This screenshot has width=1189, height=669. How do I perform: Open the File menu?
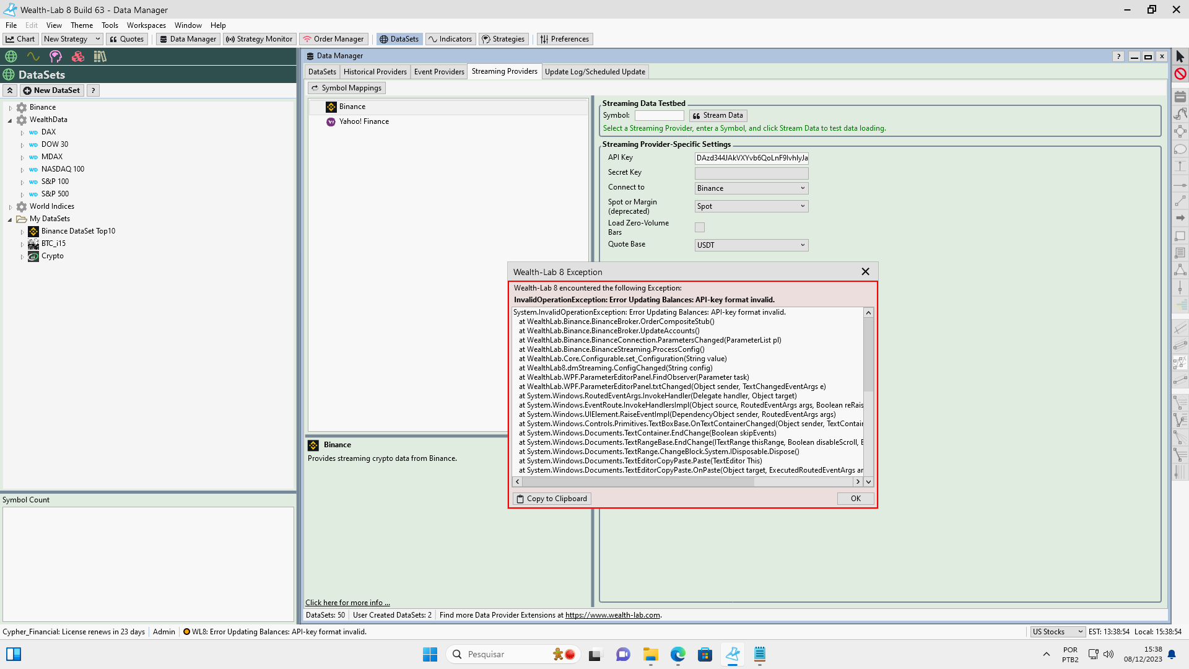(x=11, y=25)
